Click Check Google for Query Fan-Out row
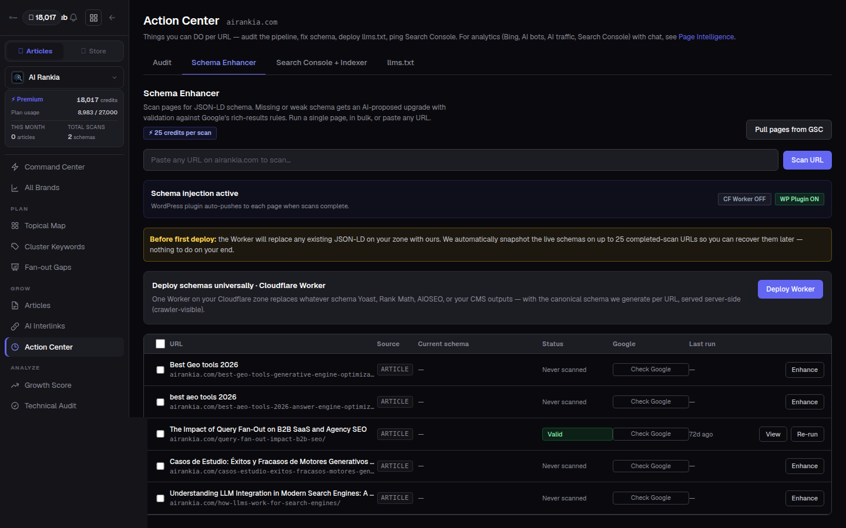 (x=650, y=434)
